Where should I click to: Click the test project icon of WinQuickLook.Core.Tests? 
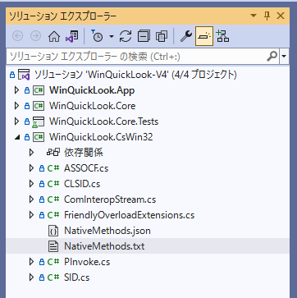[39, 122]
